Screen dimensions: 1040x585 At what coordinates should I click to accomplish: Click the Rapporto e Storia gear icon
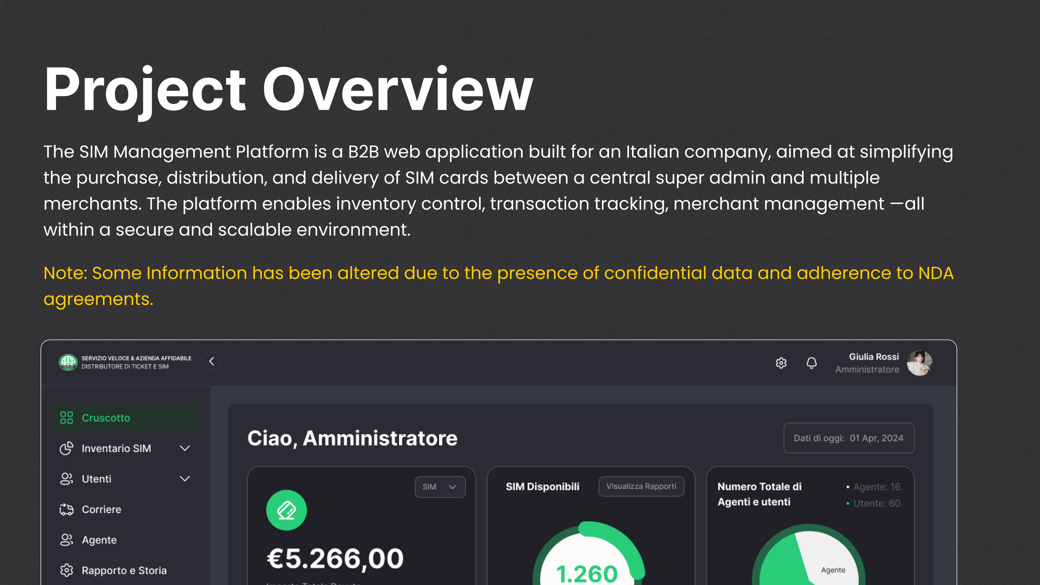[66, 571]
